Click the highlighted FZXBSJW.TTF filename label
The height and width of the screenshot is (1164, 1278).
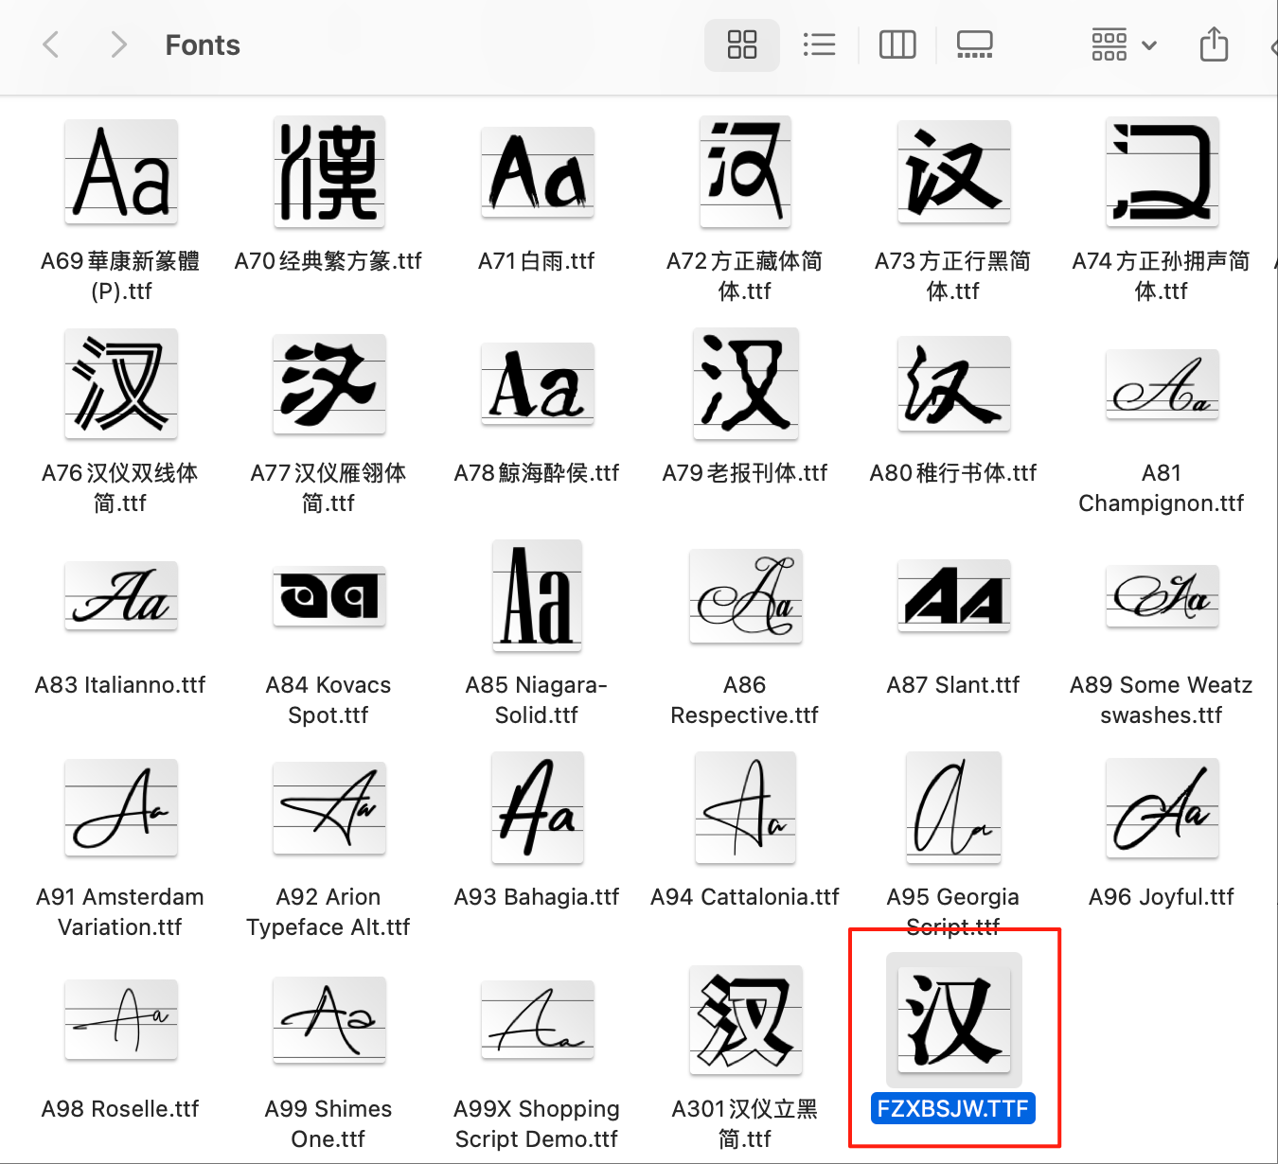pyautogui.click(x=953, y=1108)
